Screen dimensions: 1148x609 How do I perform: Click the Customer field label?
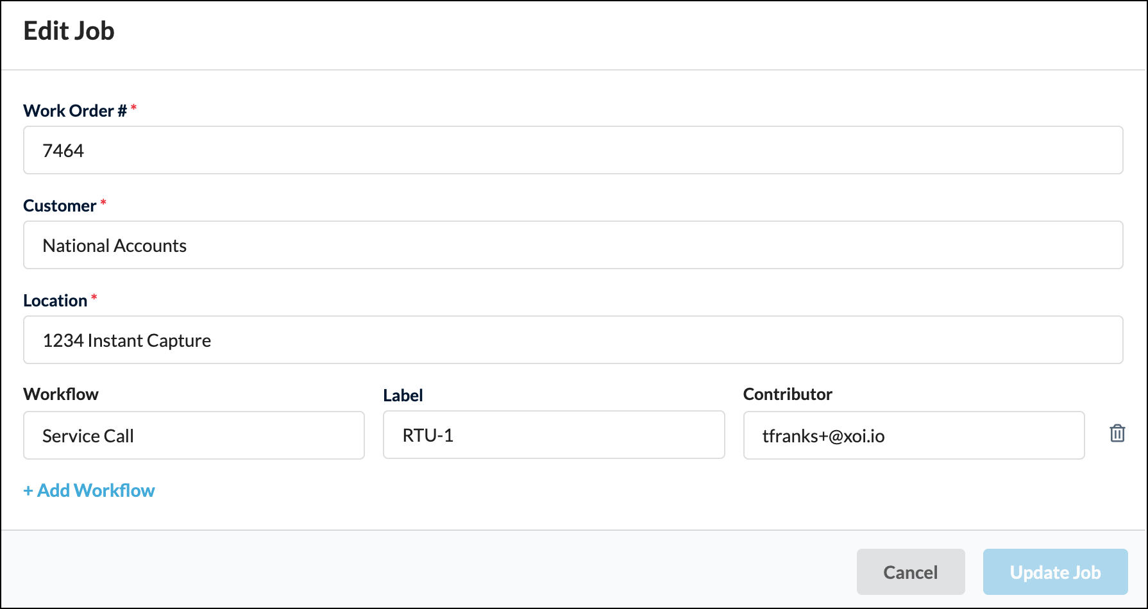(x=60, y=206)
